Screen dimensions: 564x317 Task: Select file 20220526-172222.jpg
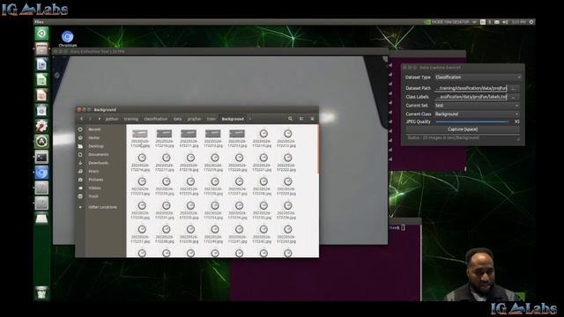287,163
